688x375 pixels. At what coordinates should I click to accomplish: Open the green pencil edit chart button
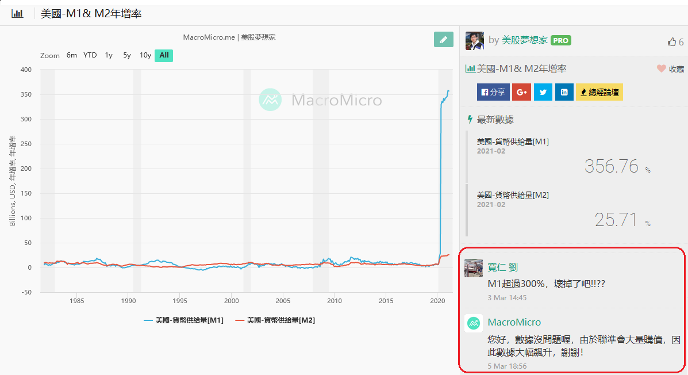click(x=443, y=40)
